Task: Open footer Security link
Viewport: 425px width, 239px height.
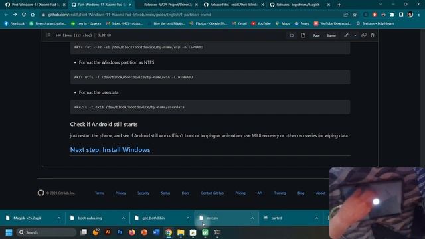Action: click(143, 193)
